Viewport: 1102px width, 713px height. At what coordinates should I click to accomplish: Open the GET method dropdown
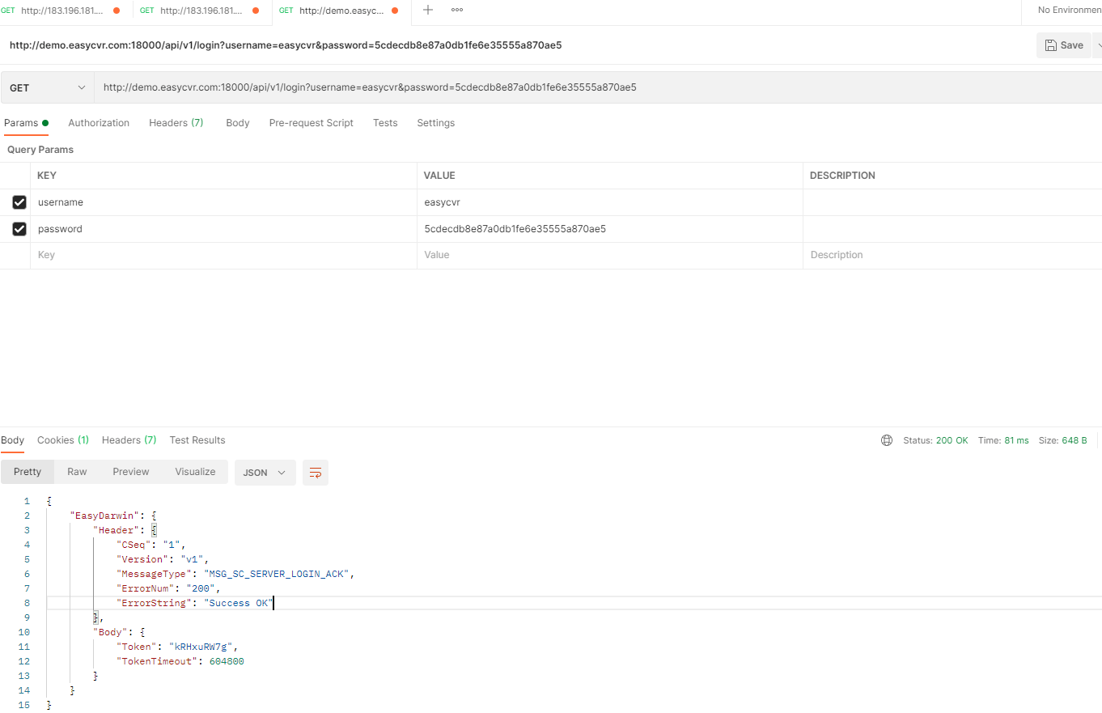48,87
